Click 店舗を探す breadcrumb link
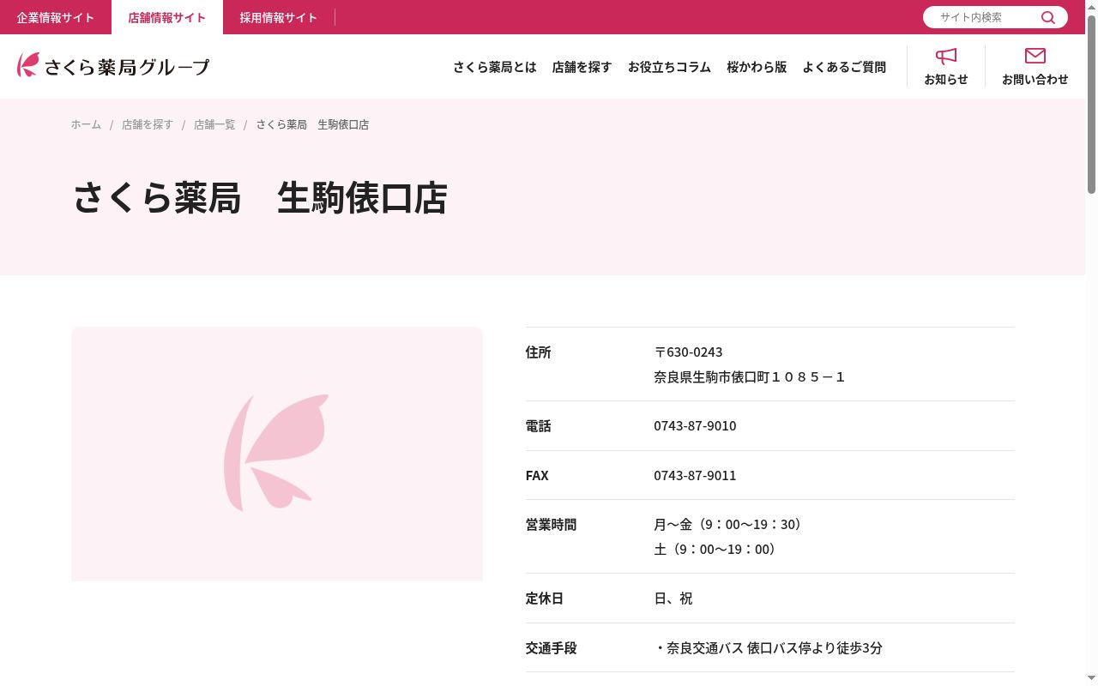1098x686 pixels. 148,124
